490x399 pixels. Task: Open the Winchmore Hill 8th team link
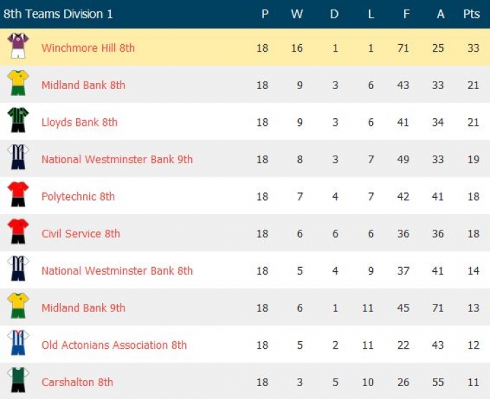point(88,48)
